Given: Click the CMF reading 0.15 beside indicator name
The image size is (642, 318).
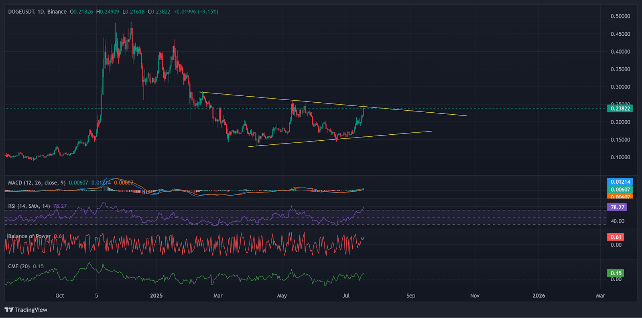Looking at the screenshot, I should (39, 266).
